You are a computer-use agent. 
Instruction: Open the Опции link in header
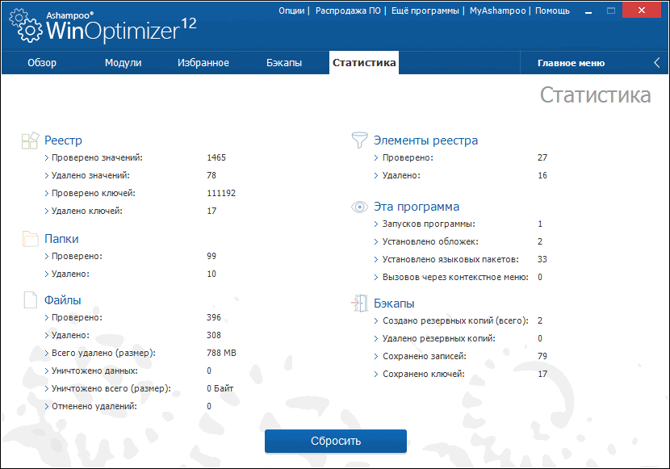291,10
